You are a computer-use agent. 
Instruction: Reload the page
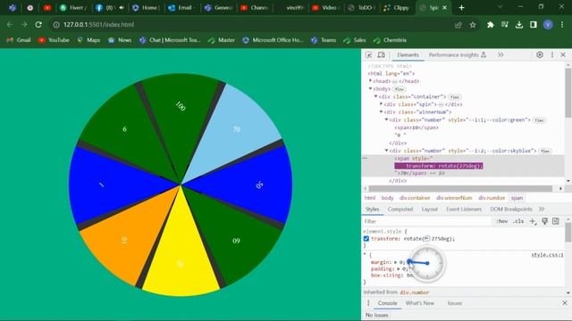tap(38, 24)
